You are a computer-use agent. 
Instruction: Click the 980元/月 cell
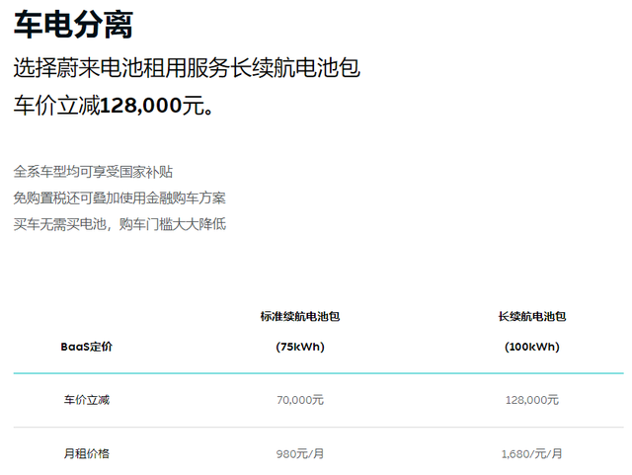[x=300, y=454]
